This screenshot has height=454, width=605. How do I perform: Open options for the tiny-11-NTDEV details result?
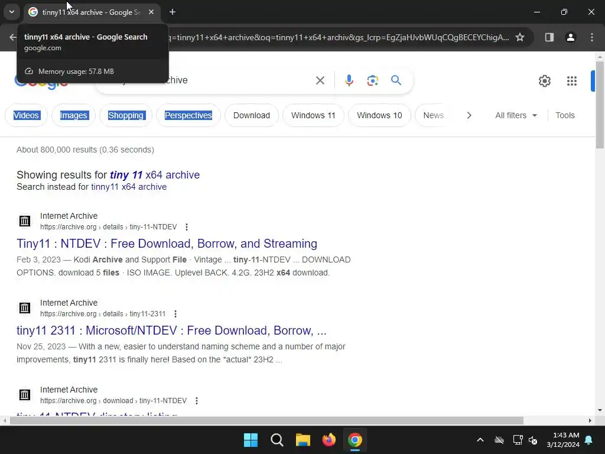click(186, 227)
